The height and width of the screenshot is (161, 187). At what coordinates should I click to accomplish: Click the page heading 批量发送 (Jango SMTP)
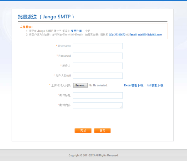coord(46,17)
